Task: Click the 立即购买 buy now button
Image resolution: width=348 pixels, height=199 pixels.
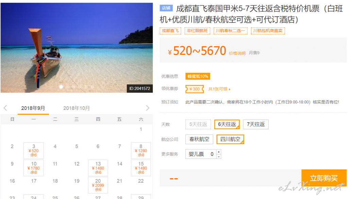Action: 324,178
